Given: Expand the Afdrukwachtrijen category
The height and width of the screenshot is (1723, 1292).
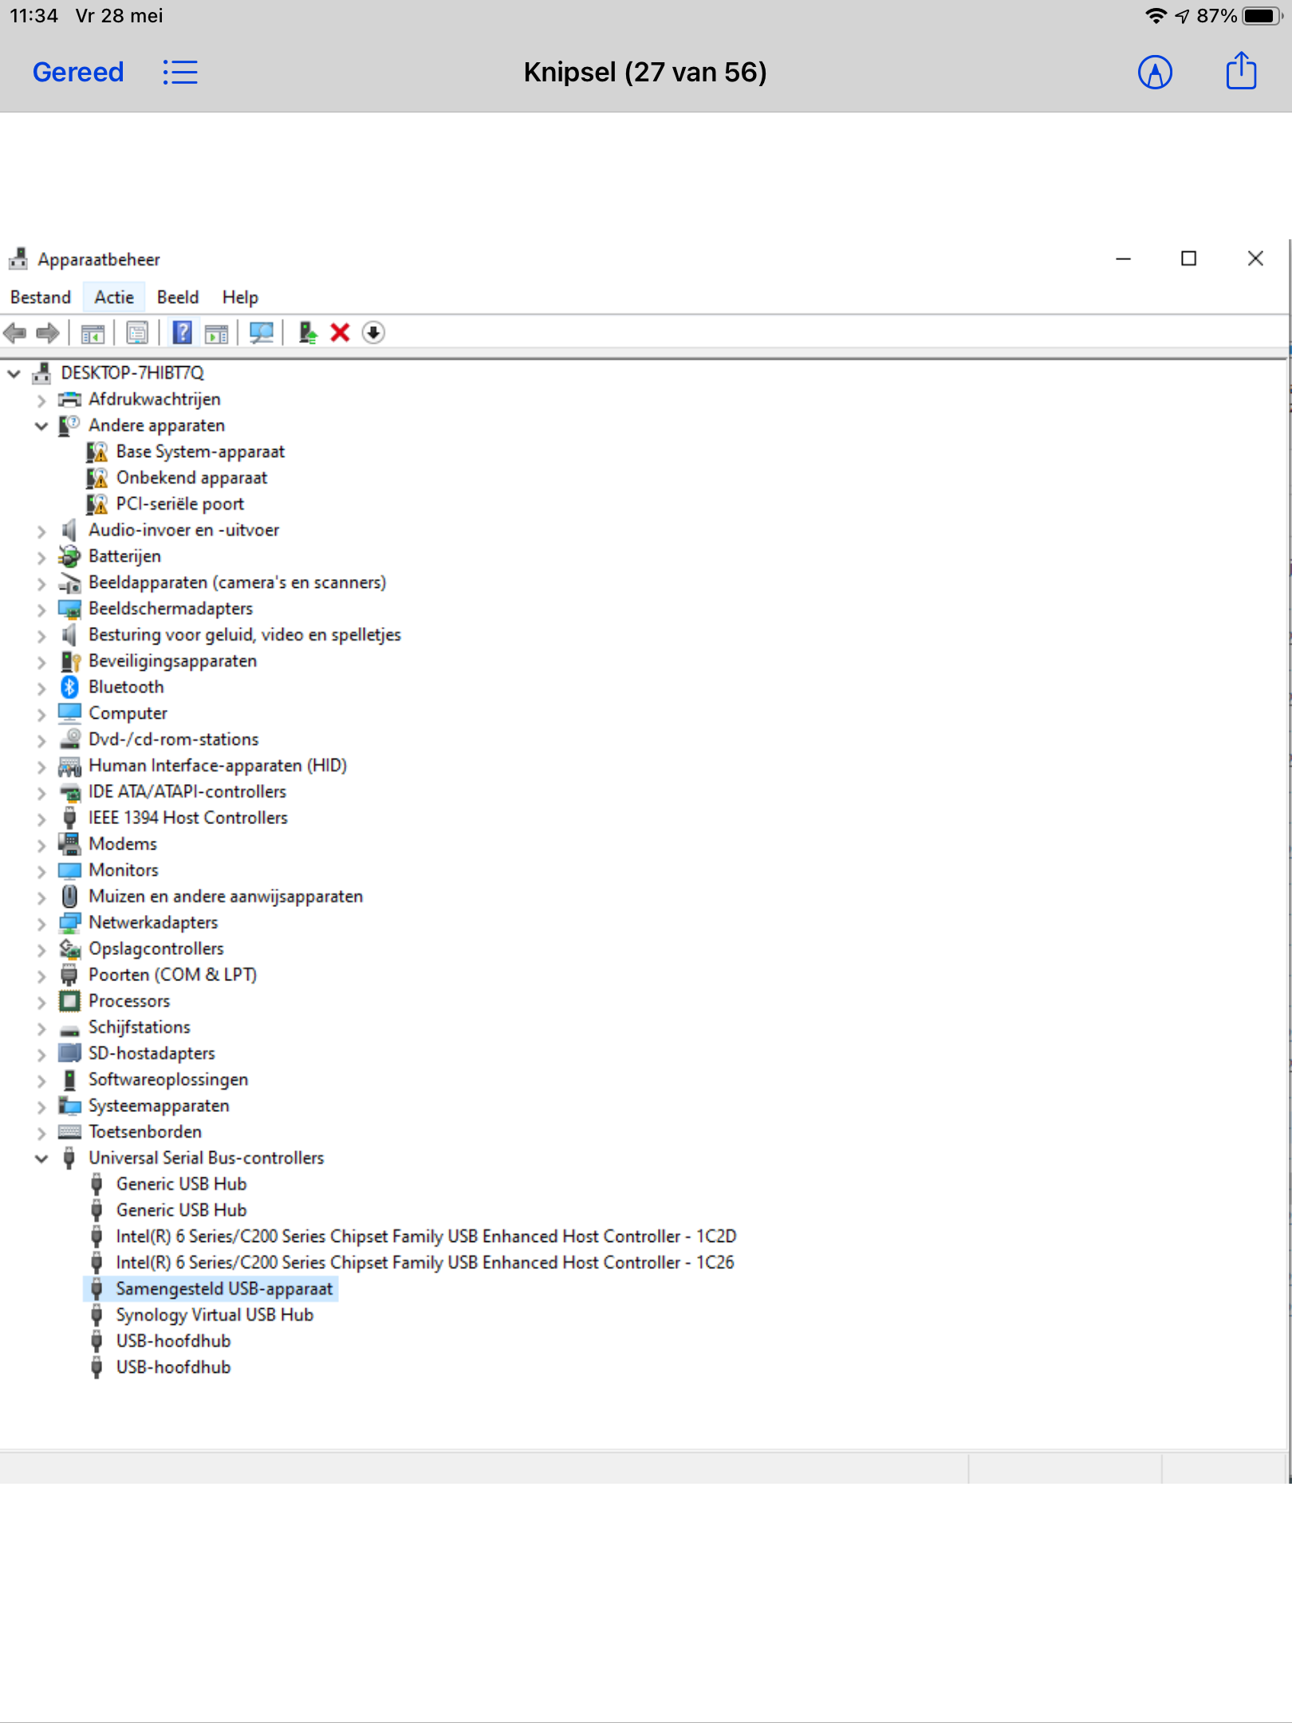Looking at the screenshot, I should pos(41,400).
